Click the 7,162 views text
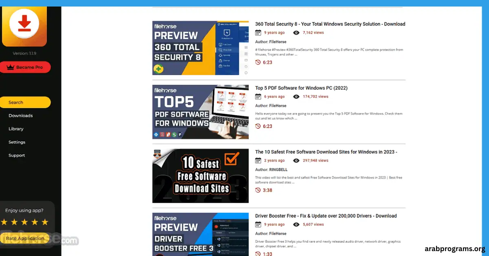 click(313, 33)
